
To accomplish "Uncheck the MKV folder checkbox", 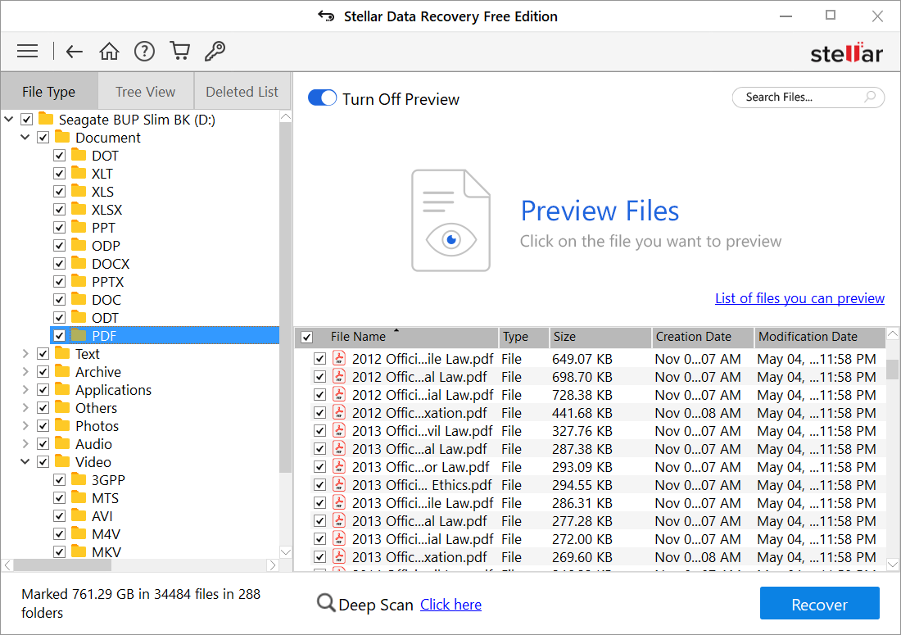I will pos(59,551).
